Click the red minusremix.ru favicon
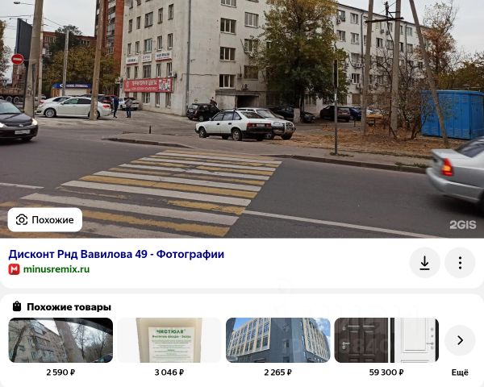This screenshot has height=387, width=484. coord(14,269)
